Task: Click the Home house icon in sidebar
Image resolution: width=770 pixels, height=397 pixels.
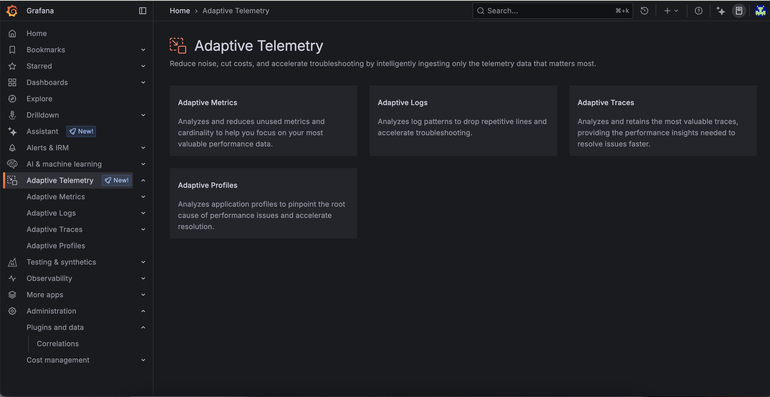Action: (x=12, y=33)
